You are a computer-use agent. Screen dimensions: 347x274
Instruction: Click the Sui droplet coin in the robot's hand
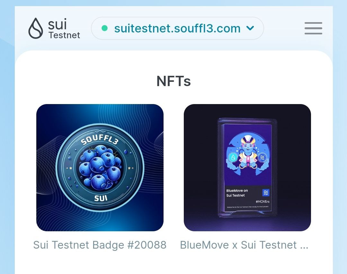233,157
